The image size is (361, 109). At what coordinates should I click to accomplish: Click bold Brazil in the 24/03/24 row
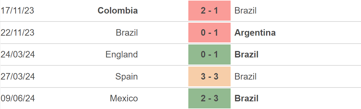tap(247, 54)
